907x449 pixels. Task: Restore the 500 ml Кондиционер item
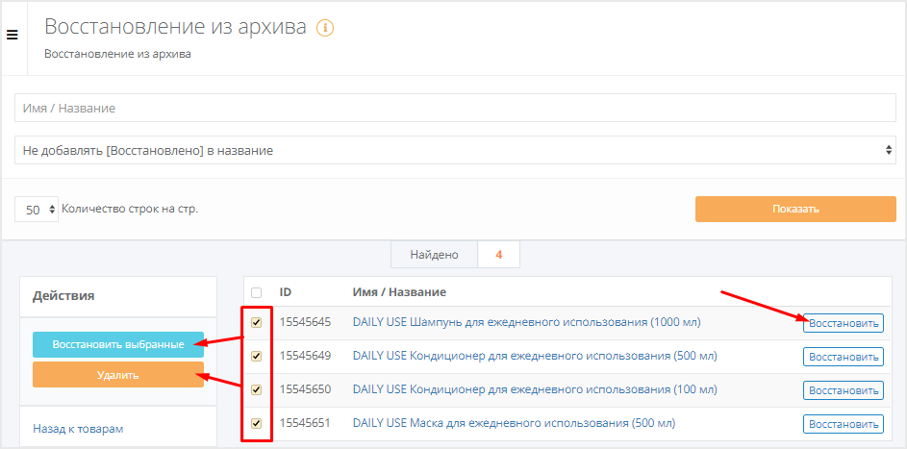pos(843,357)
